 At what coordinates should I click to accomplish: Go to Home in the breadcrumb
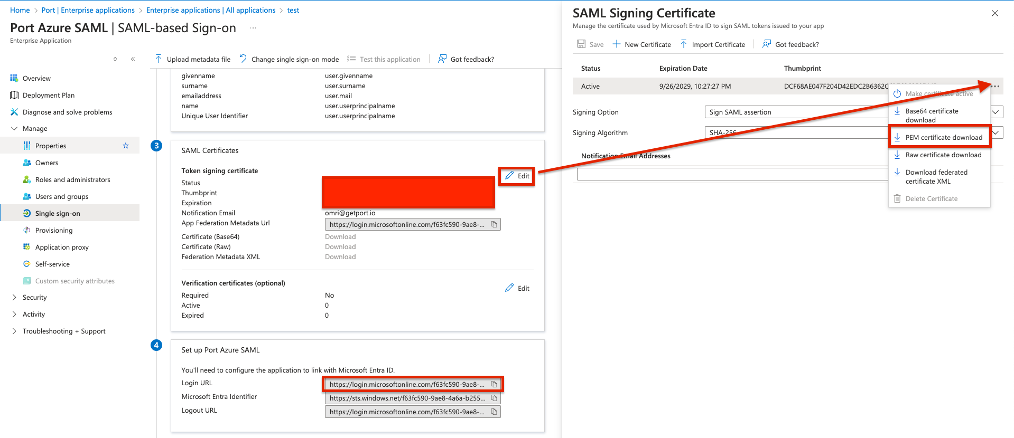point(20,10)
